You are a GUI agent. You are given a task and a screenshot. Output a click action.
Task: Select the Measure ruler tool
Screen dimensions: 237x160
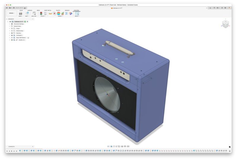click(x=50, y=13)
